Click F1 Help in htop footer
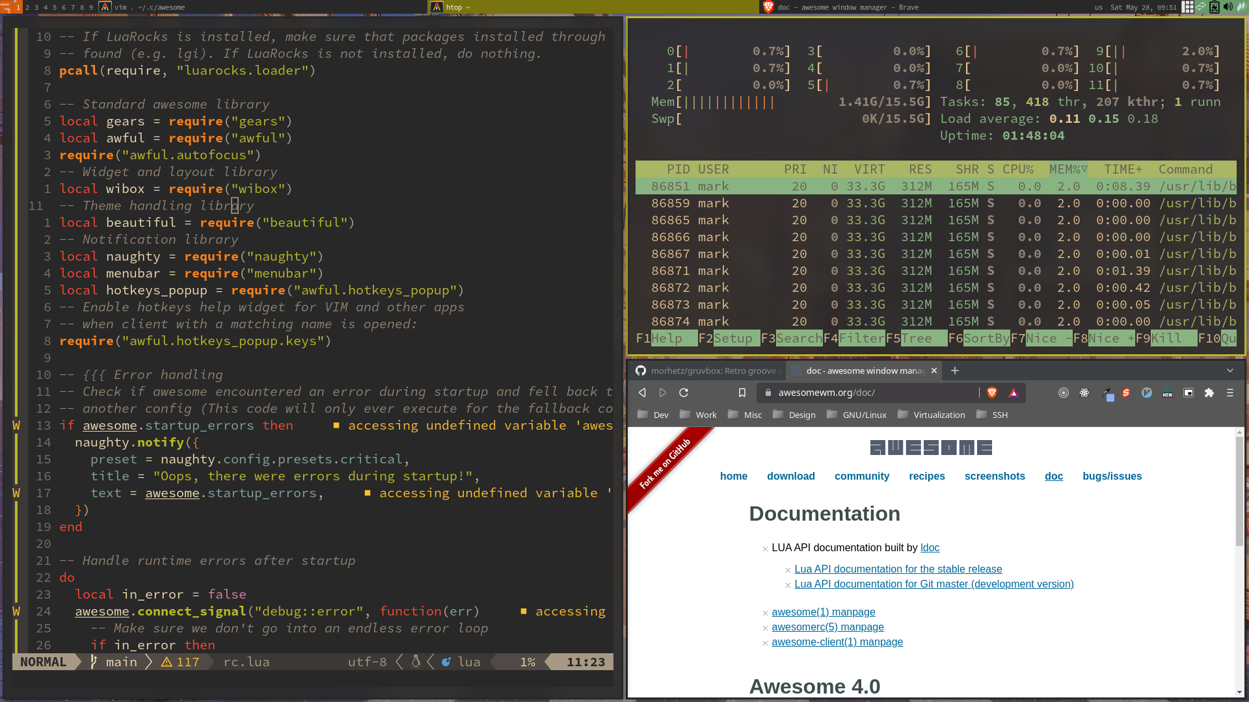Viewport: 1249px width, 702px height. [x=666, y=338]
